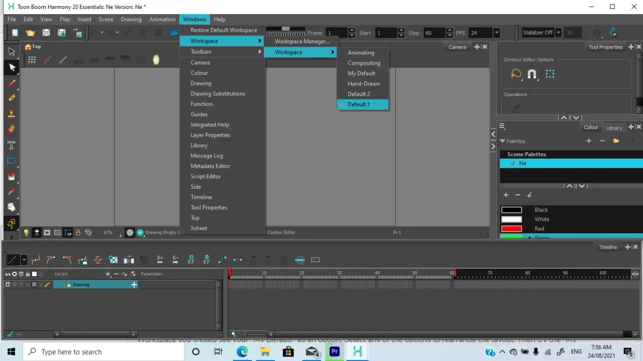Select the Text tool
Image resolution: width=643 pixels, height=361 pixels.
pyautogui.click(x=12, y=145)
